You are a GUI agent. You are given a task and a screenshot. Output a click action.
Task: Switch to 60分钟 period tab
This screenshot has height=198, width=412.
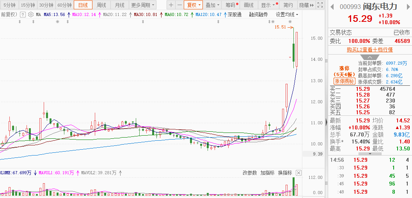[64, 5]
